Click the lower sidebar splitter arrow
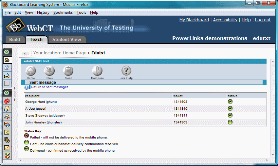The height and width of the screenshot is (166, 278). click(14, 100)
